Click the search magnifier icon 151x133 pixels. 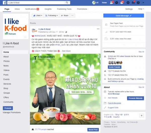67,3
